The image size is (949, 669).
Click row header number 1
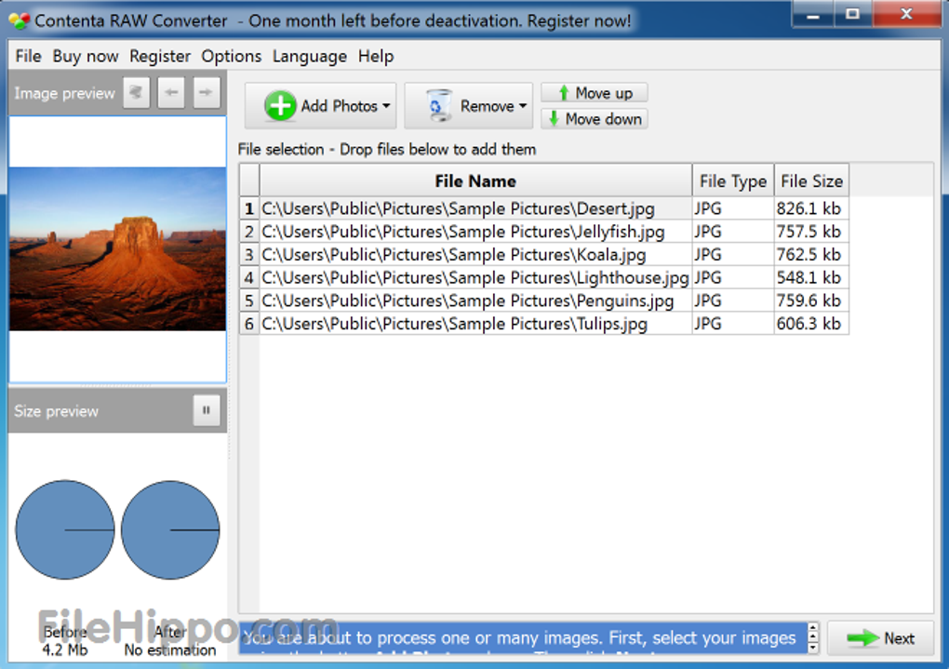[x=249, y=208]
